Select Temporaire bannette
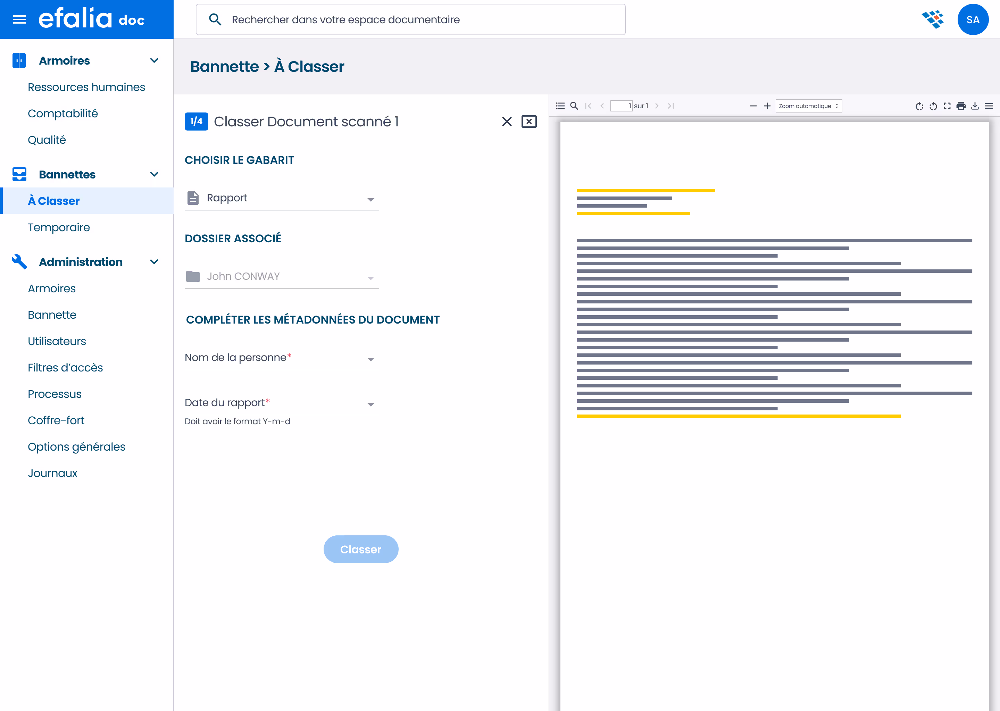 pos(59,227)
